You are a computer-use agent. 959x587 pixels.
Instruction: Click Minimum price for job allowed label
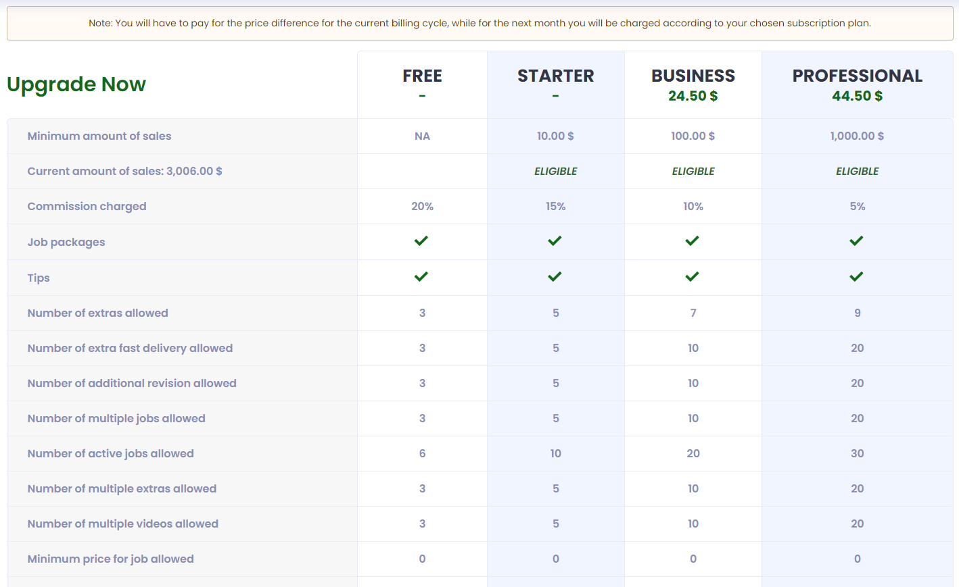pyautogui.click(x=111, y=559)
